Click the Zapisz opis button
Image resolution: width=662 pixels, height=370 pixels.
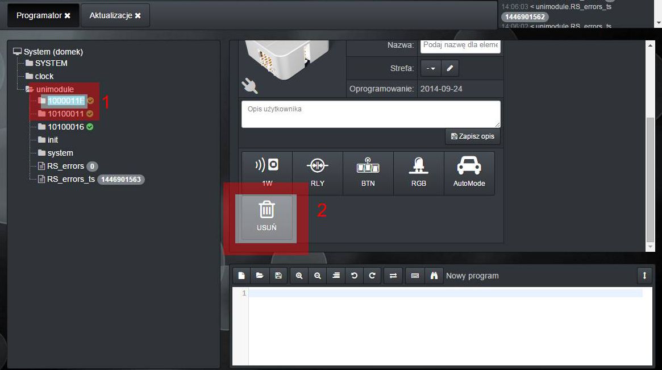click(472, 136)
